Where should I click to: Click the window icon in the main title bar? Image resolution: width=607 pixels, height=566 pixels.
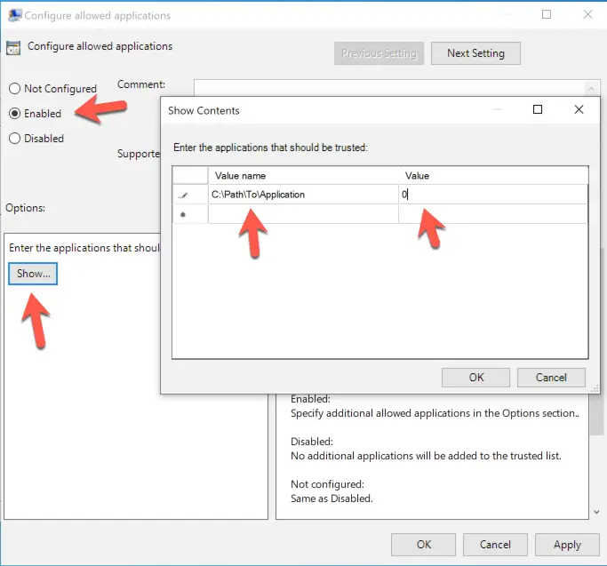pos(14,15)
